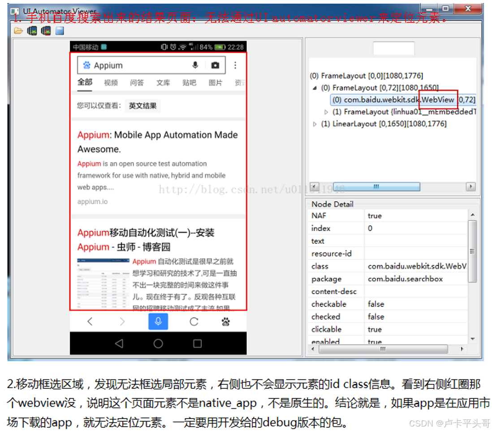Tap the Baidu paw logo in search box

pyautogui.click(x=86, y=65)
